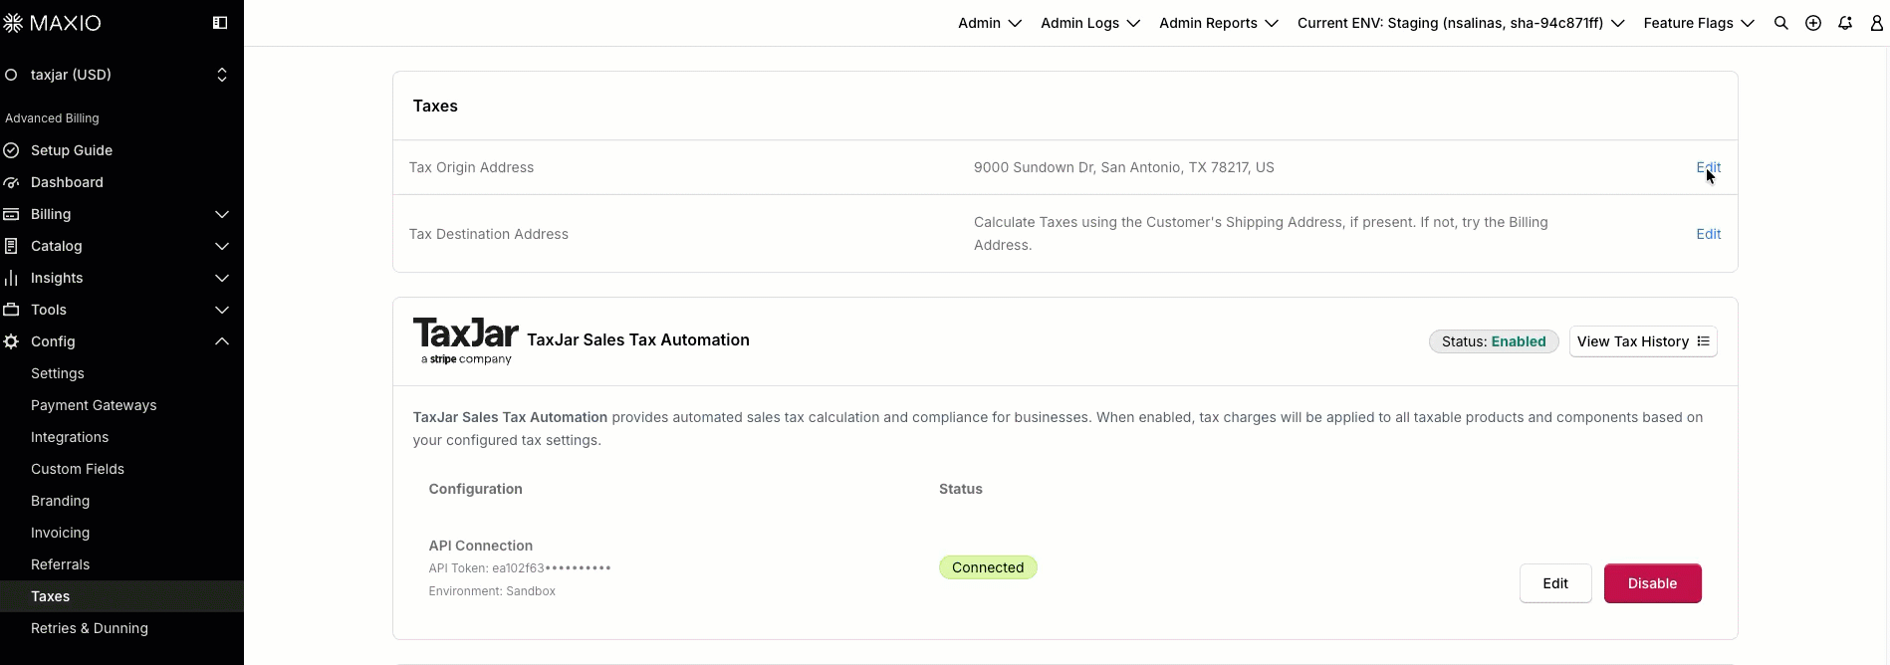Screen dimensions: 1890x665
Task: Click the Setup Guide checkmark icon
Action: coord(11,150)
